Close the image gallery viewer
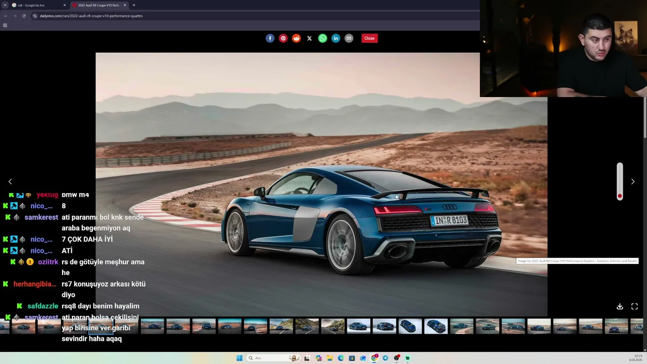 click(x=369, y=38)
